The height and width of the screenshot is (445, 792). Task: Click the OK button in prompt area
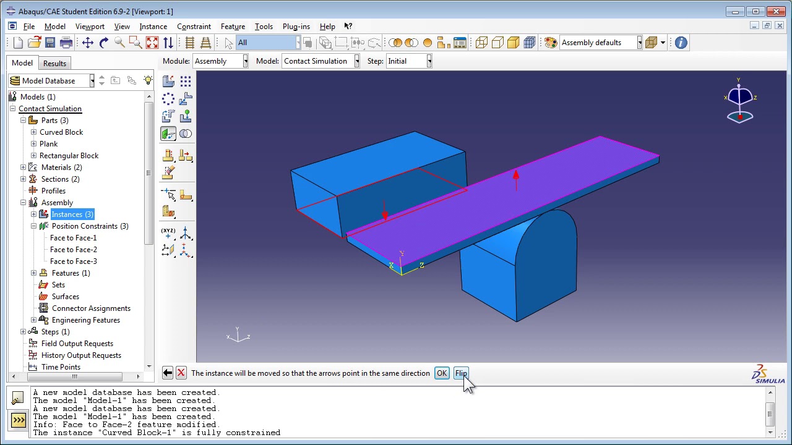coord(442,373)
